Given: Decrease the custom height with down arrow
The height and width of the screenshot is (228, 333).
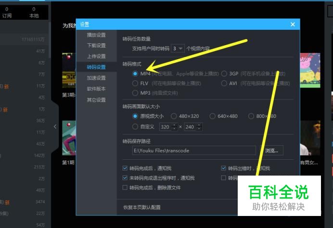Looking at the screenshot, I should [199, 129].
